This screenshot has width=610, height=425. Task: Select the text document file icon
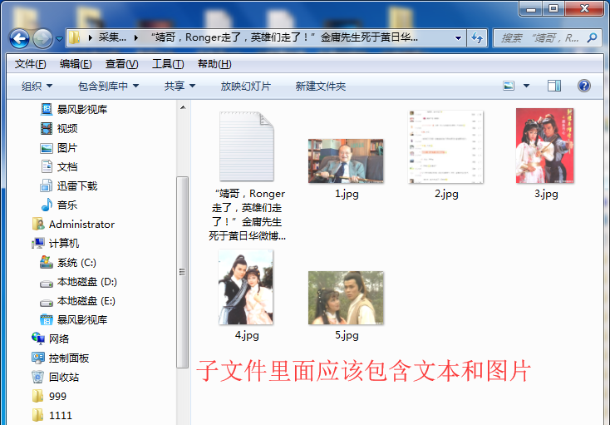pos(246,146)
